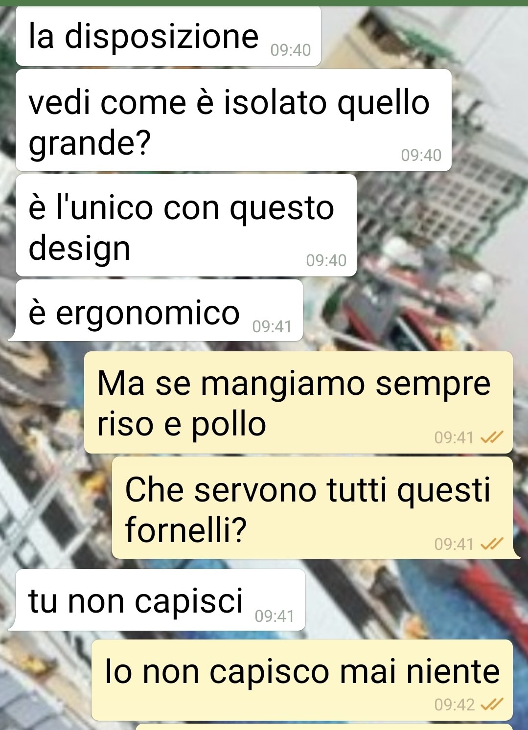528x730 pixels.
Task: Tap the partially visible yellow bubble at the bottom
Action: click(324, 727)
